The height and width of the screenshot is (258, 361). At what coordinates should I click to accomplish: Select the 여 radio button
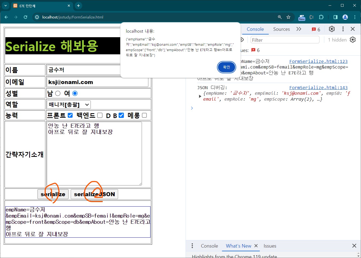(75, 93)
